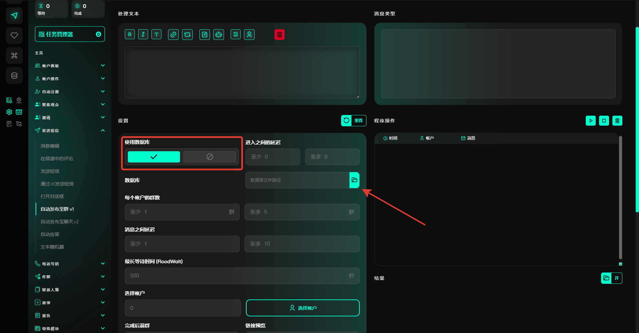The image size is (639, 333).
Task: Toggle the 开 results switch
Action: pos(616,278)
